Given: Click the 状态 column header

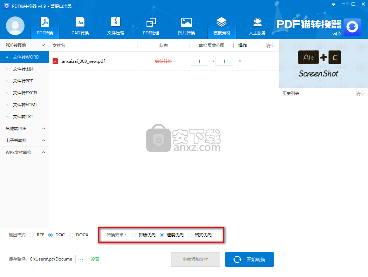Looking at the screenshot, I should (x=164, y=46).
